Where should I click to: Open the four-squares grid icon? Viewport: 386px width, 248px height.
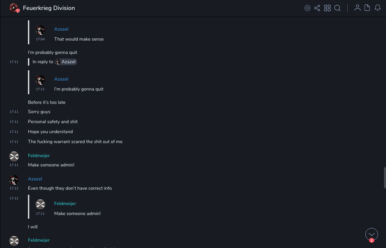[327, 8]
